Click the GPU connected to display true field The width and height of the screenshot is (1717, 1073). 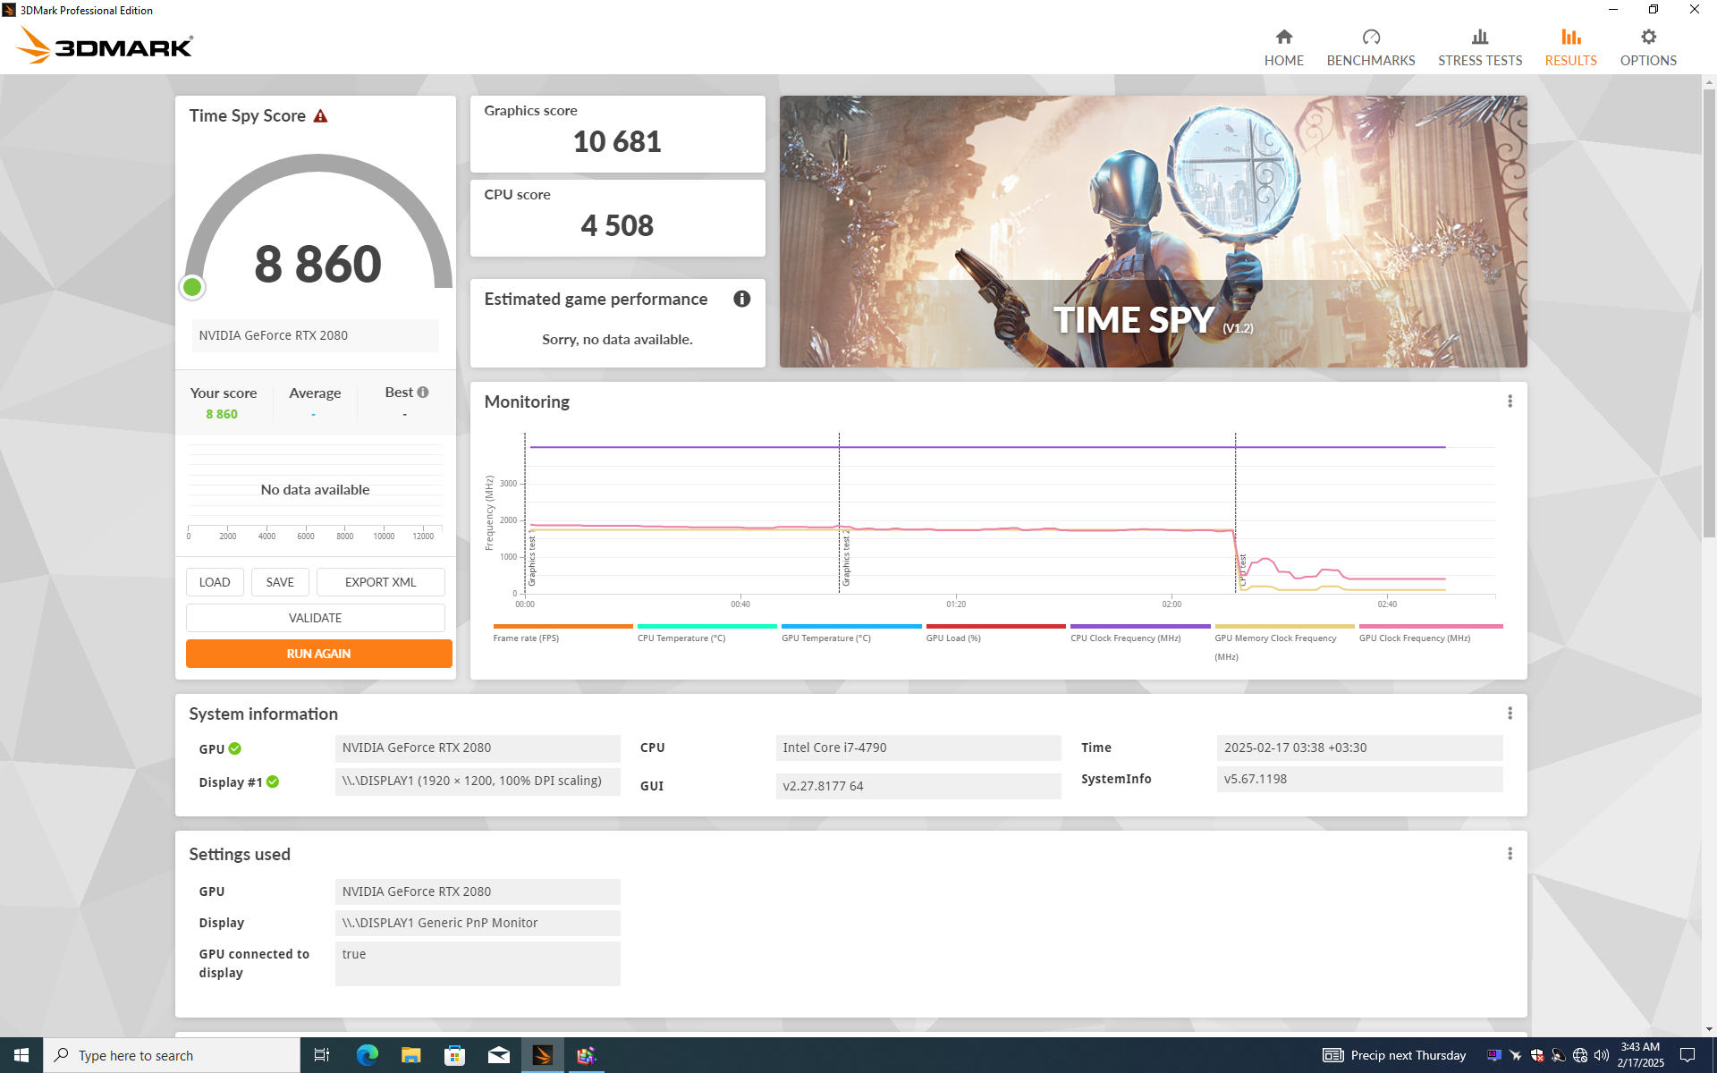tap(477, 963)
